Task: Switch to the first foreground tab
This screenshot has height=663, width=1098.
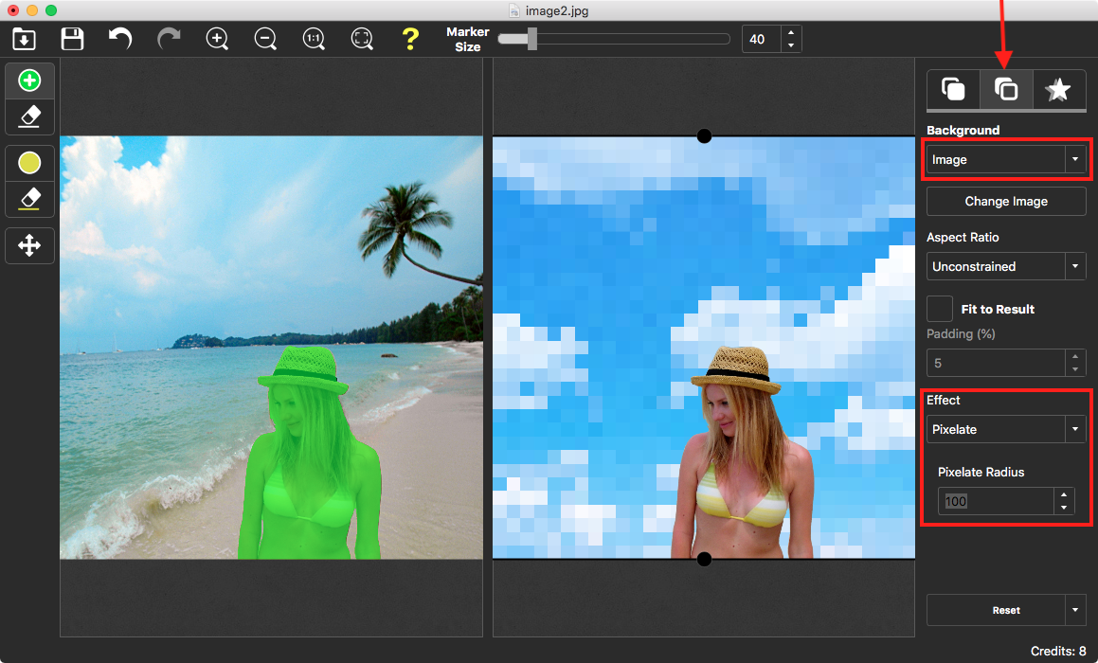Action: pyautogui.click(x=953, y=90)
